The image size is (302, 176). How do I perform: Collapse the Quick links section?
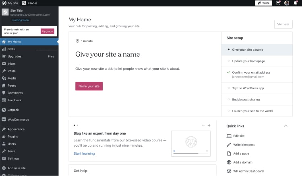285,126
